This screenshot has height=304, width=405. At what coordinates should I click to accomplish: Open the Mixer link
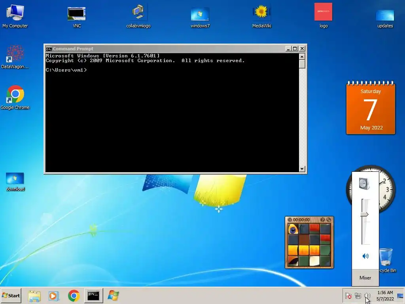pyautogui.click(x=365, y=277)
